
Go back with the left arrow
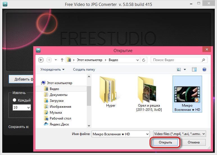(41, 60)
